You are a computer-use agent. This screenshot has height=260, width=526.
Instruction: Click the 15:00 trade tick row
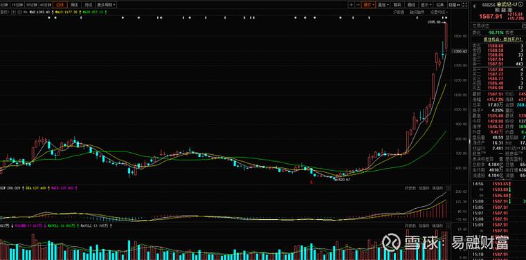tap(499, 201)
